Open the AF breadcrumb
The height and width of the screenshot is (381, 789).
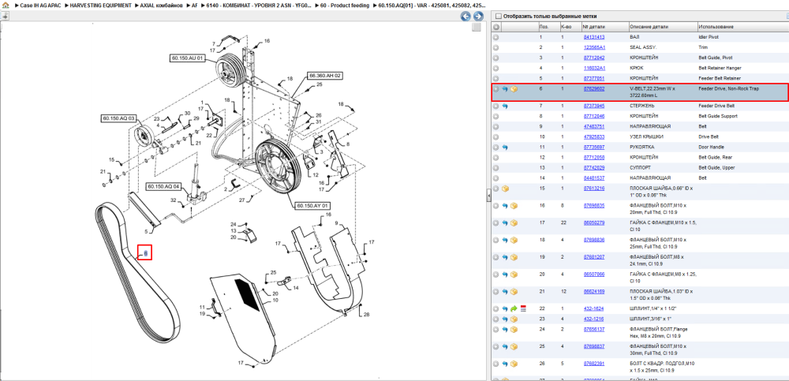(194, 5)
